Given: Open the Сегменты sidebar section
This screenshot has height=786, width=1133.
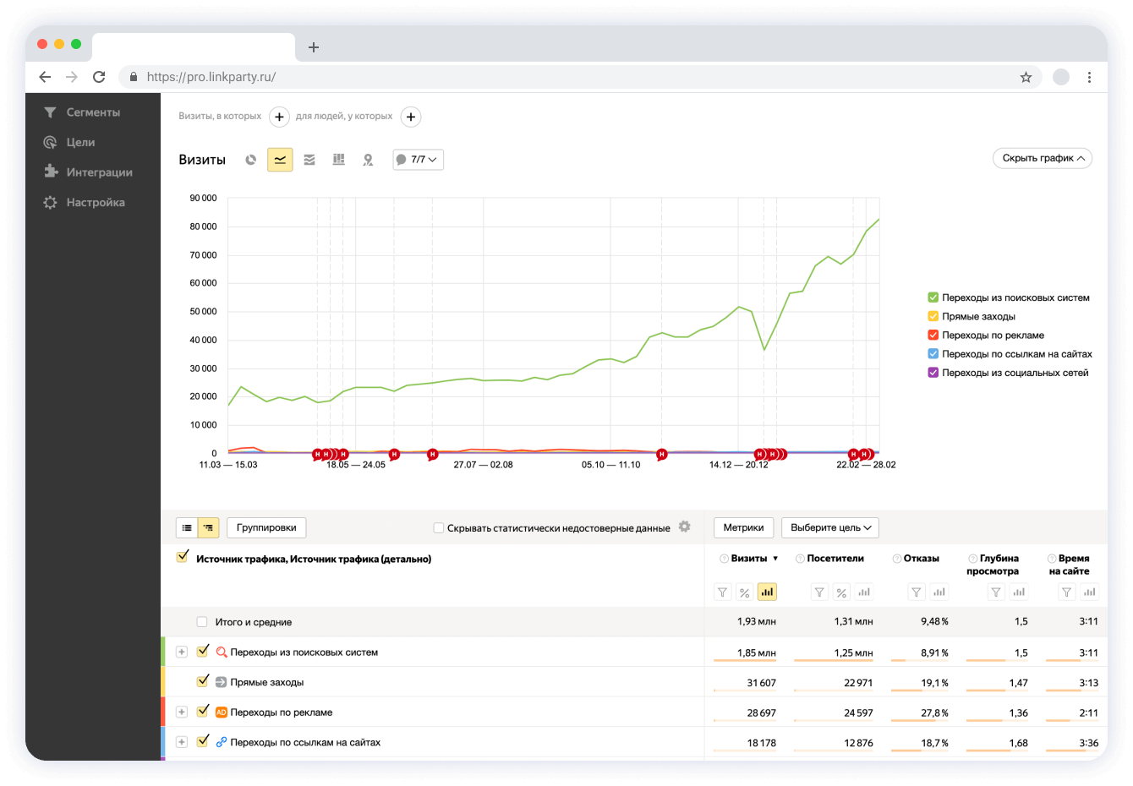Looking at the screenshot, I should pyautogui.click(x=82, y=112).
